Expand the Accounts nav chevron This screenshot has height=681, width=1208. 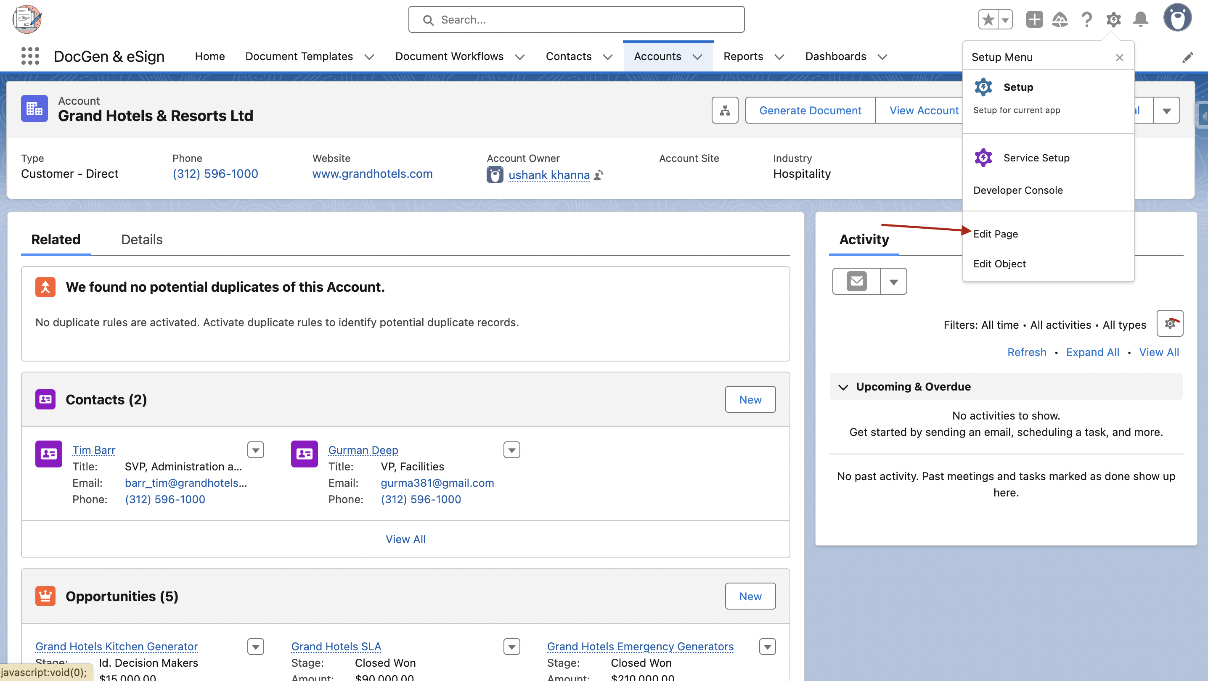(697, 57)
